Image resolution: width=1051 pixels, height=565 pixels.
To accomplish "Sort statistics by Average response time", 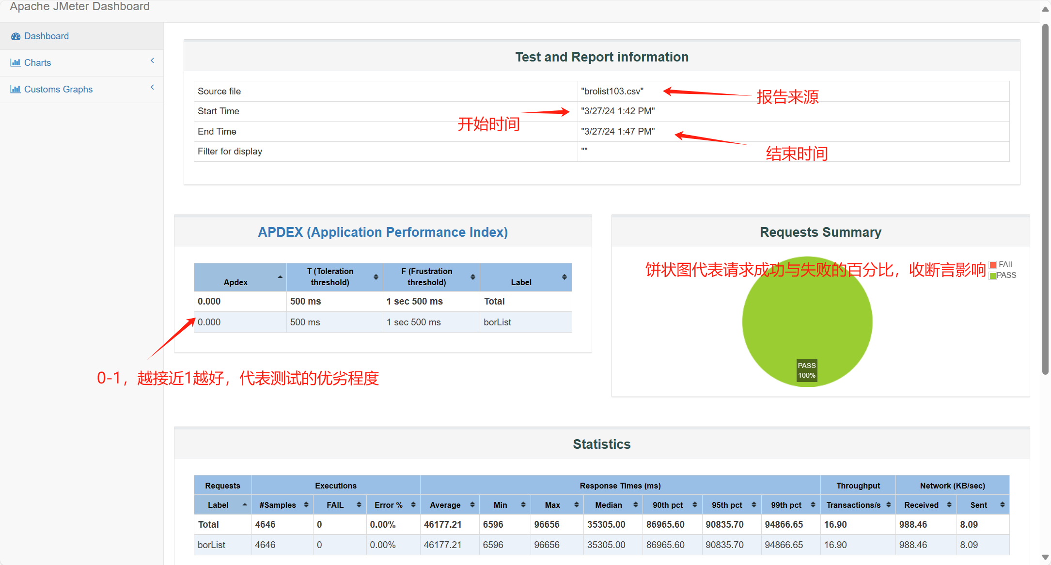I will [x=445, y=505].
